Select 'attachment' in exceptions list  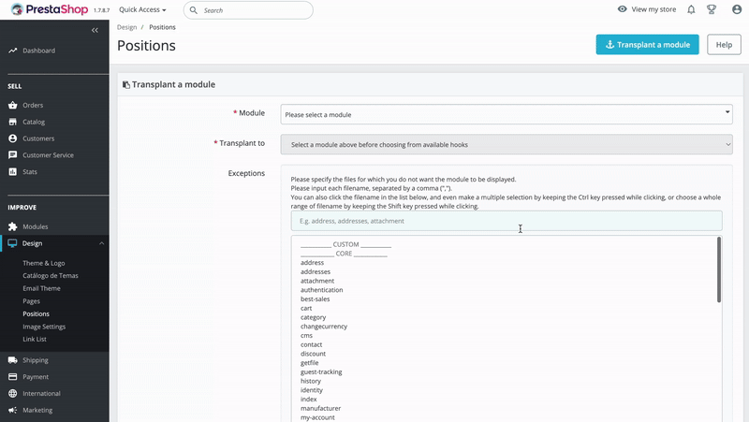[x=317, y=281]
